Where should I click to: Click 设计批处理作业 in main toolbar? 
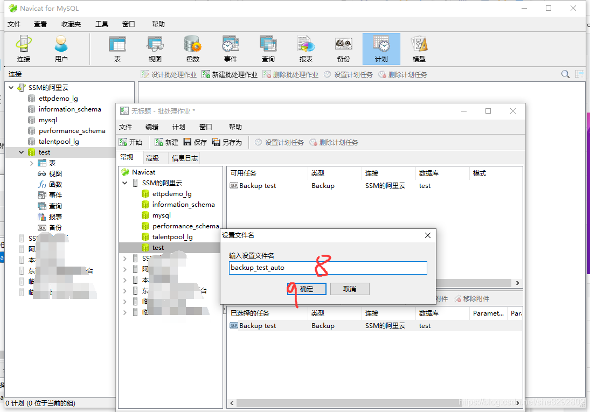(x=169, y=74)
